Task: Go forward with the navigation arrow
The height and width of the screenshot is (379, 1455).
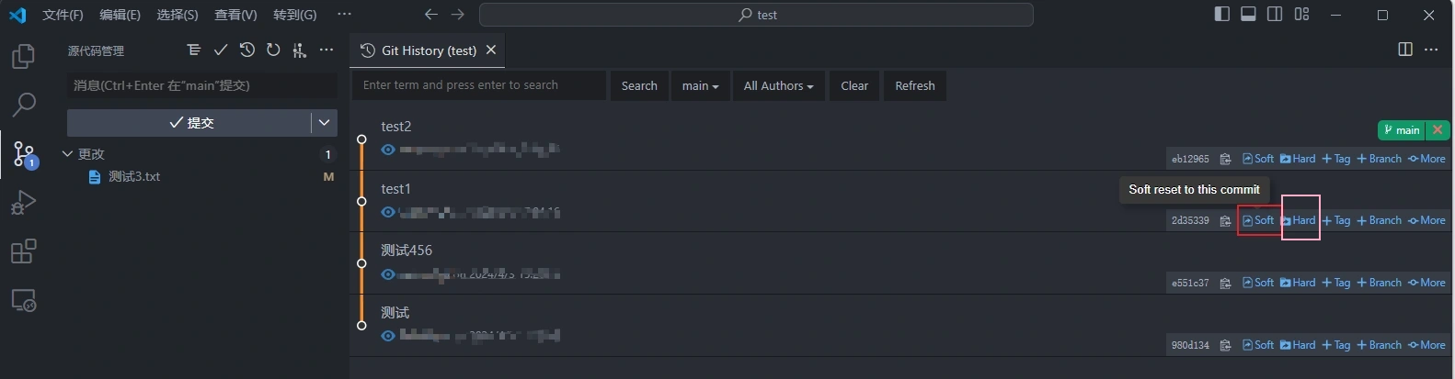Action: [457, 15]
